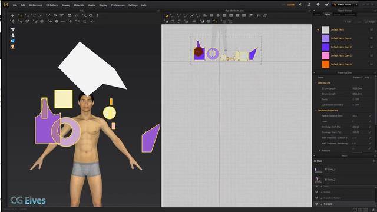Expand the Transform Pattern history entry chevron

tap(316, 198)
